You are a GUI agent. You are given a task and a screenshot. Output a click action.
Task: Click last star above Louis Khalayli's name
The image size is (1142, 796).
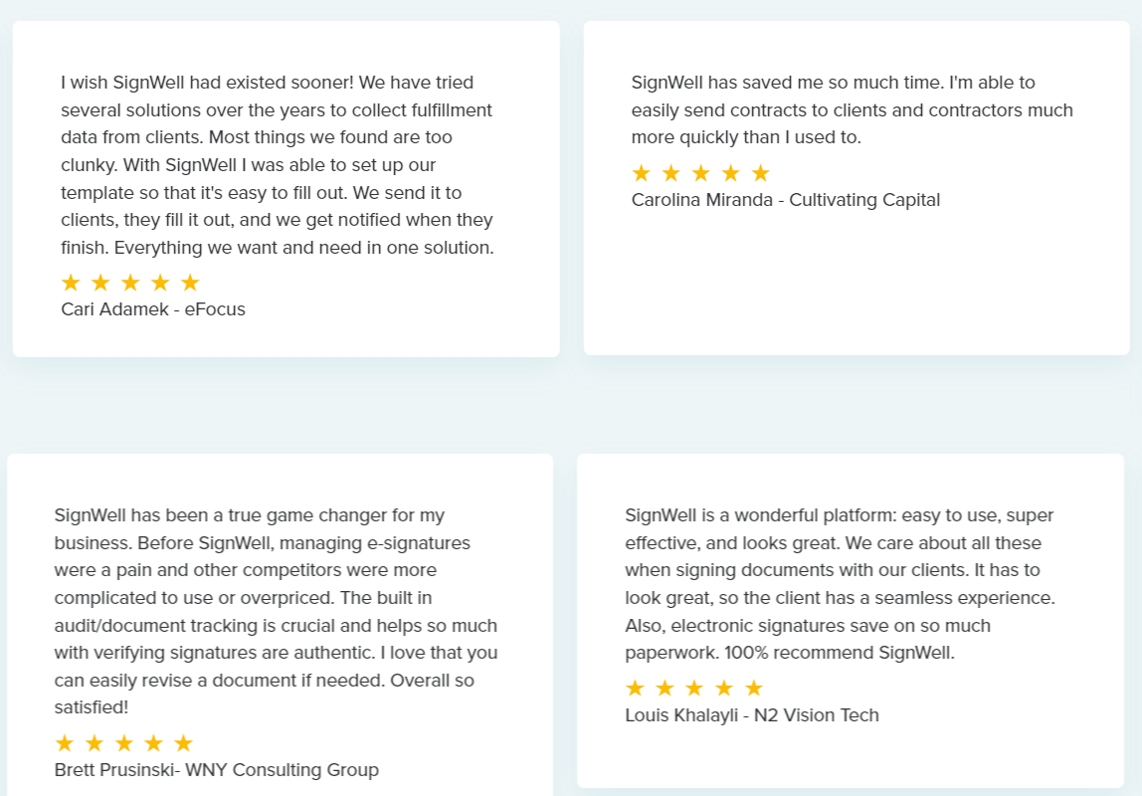[754, 688]
